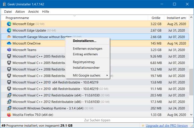Open the Hilfe menu
This screenshot has height=128, width=194.
[45, 12]
